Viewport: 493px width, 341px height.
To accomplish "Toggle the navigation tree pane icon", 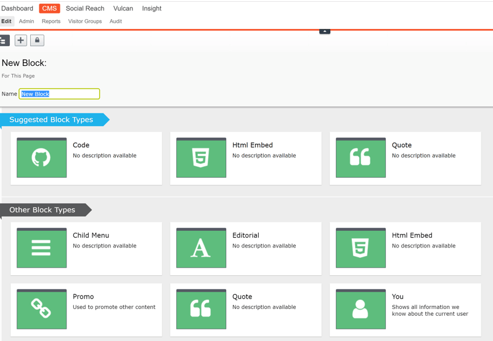I will (x=4, y=40).
